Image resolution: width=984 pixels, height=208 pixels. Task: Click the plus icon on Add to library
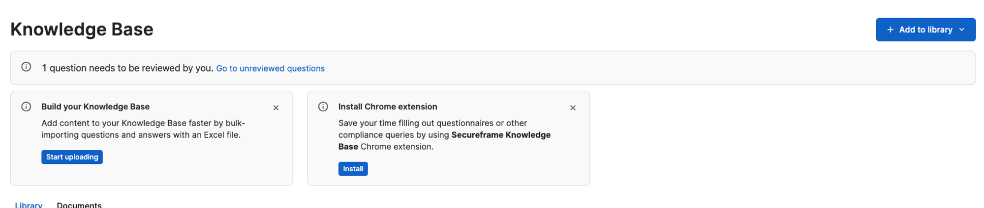(x=890, y=30)
